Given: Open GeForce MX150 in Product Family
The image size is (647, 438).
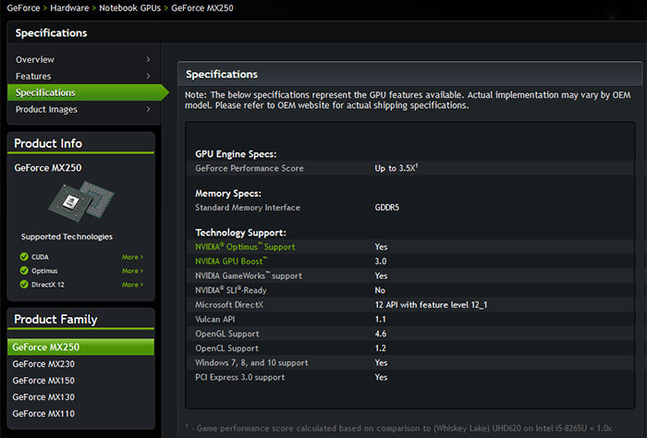Looking at the screenshot, I should tap(43, 381).
